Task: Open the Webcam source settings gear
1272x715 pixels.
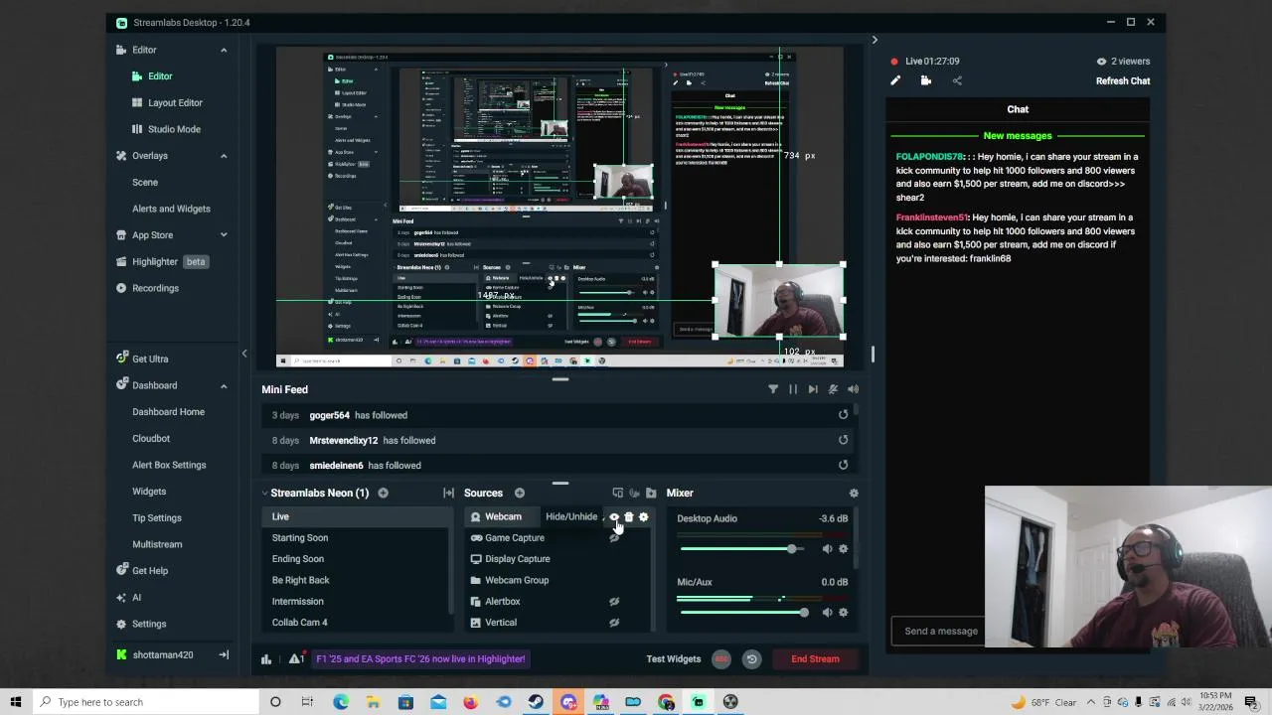Action: pyautogui.click(x=643, y=516)
